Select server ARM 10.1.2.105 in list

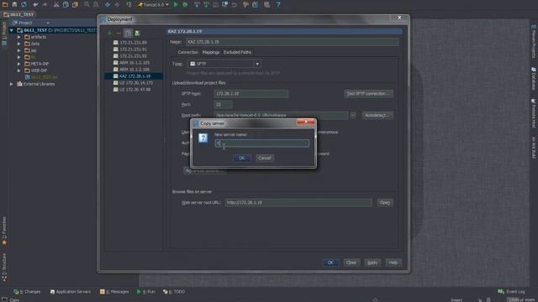(x=131, y=63)
